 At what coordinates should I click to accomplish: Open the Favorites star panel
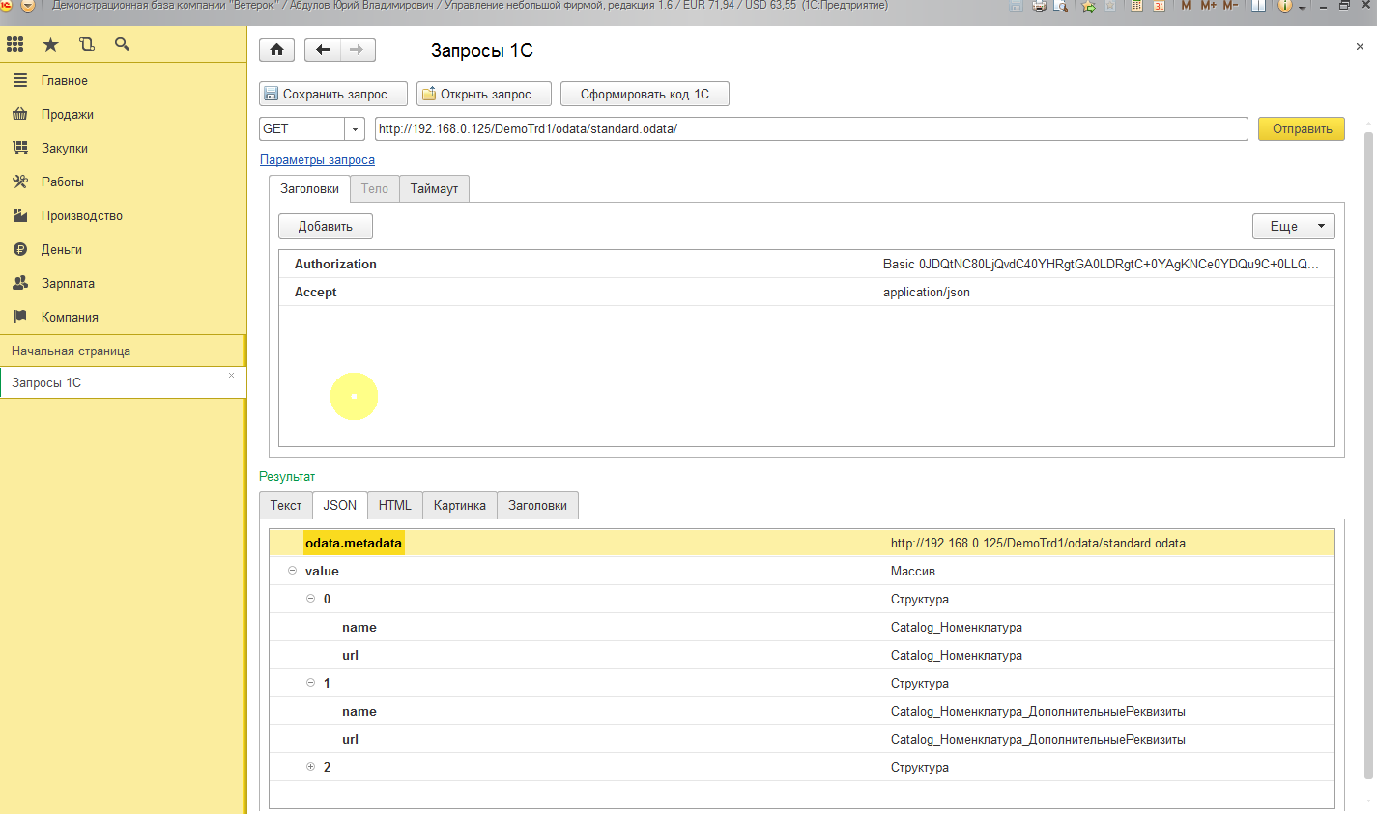51,44
